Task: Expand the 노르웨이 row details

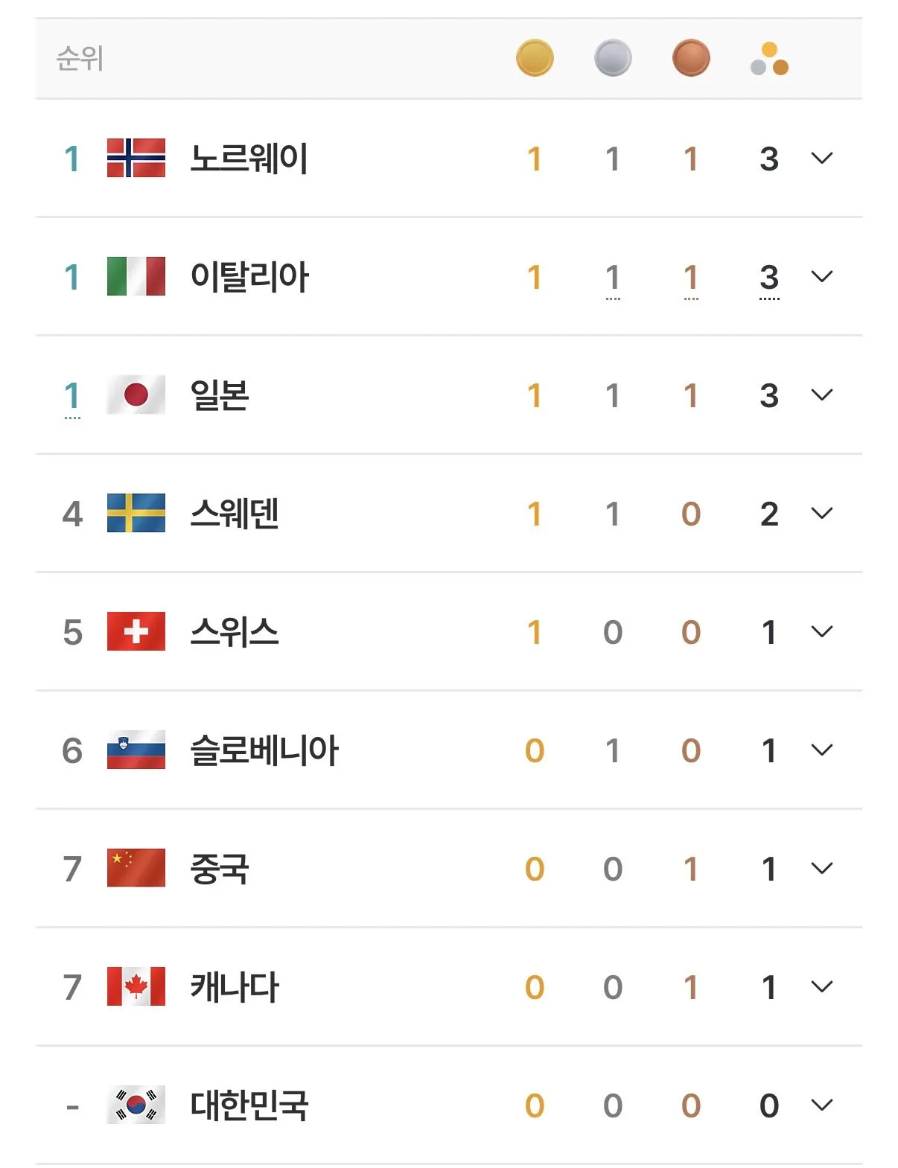Action: 821,158
